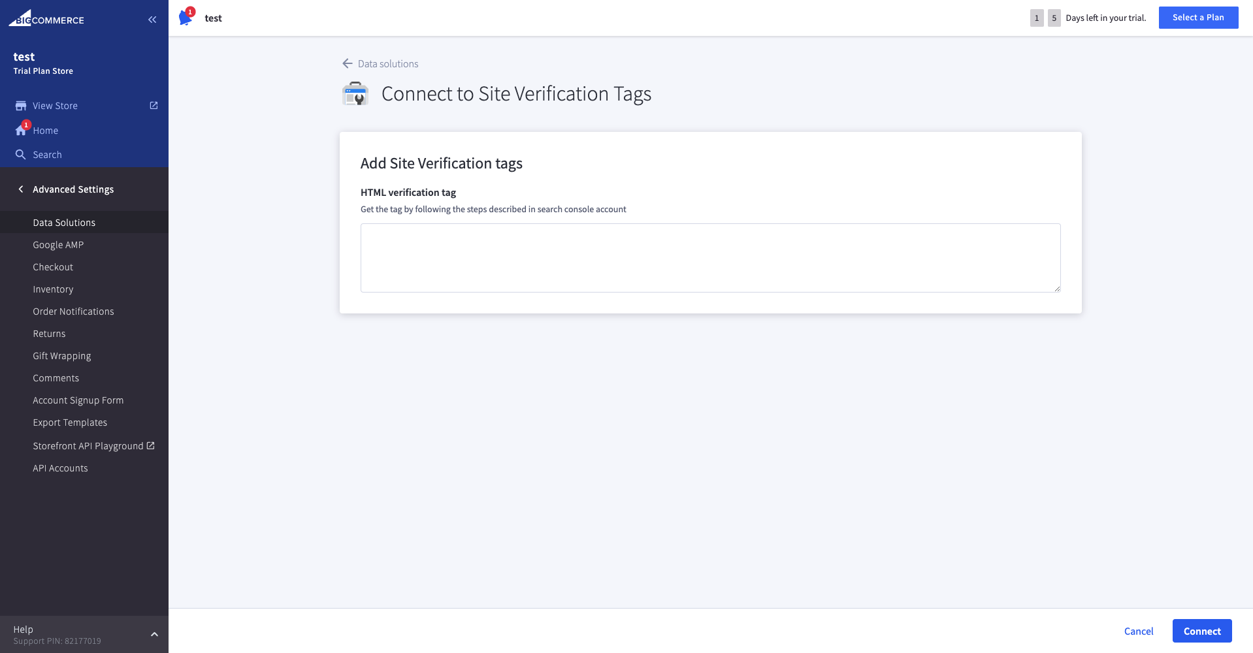The width and height of the screenshot is (1253, 653).
Task: Click the sidebar store name test
Action: pos(24,57)
